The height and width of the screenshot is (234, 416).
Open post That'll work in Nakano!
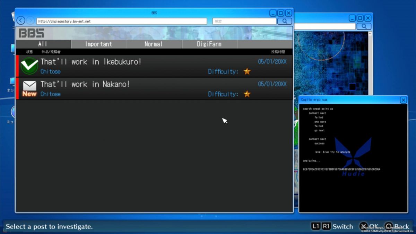pos(154,88)
